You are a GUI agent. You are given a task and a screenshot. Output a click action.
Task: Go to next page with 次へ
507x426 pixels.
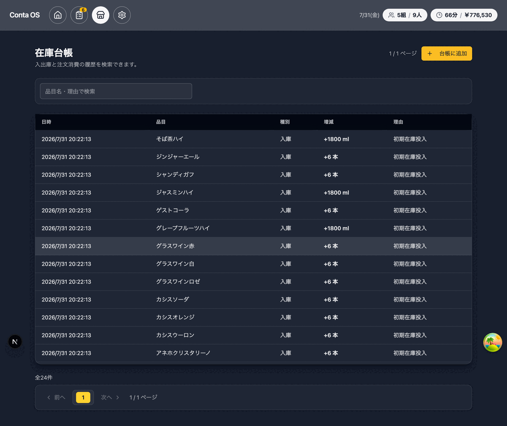(x=110, y=397)
